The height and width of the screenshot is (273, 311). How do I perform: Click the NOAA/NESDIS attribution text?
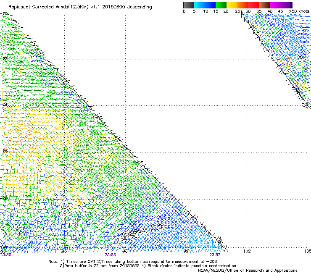point(248,270)
